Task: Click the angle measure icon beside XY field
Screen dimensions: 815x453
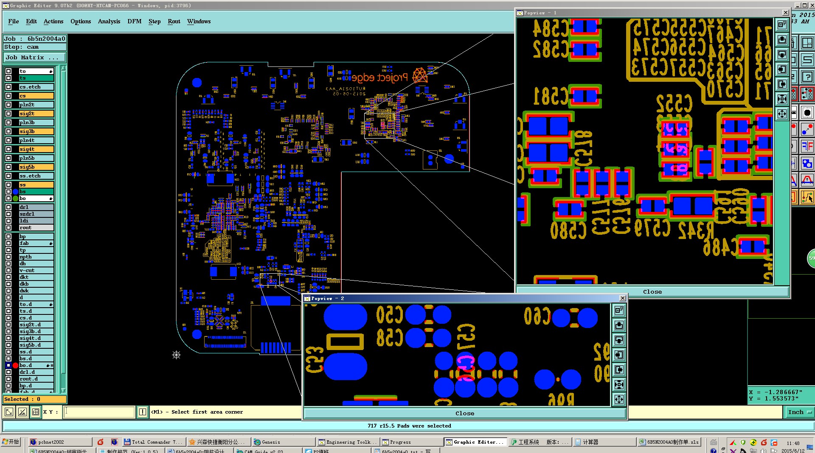Action: [x=22, y=411]
